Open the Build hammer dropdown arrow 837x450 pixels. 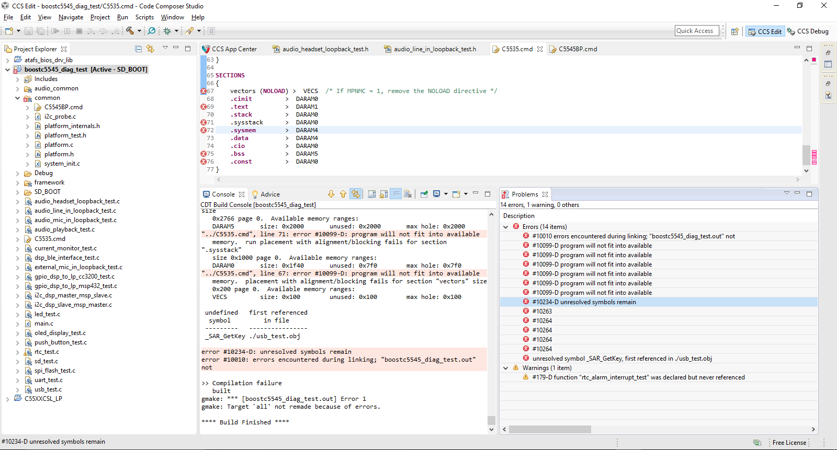tap(139, 31)
